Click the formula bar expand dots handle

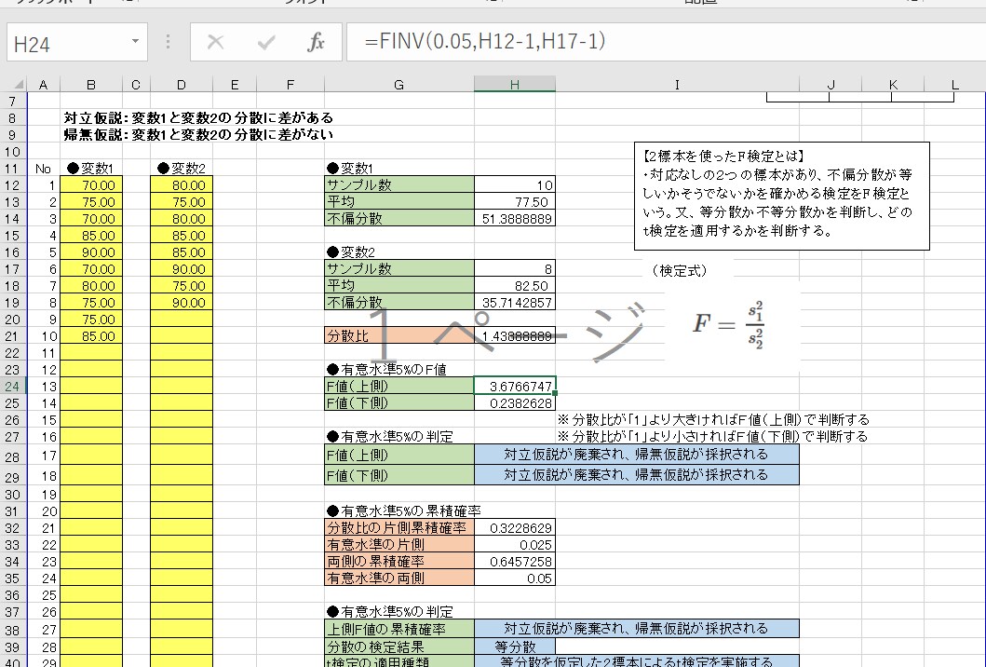tap(168, 42)
